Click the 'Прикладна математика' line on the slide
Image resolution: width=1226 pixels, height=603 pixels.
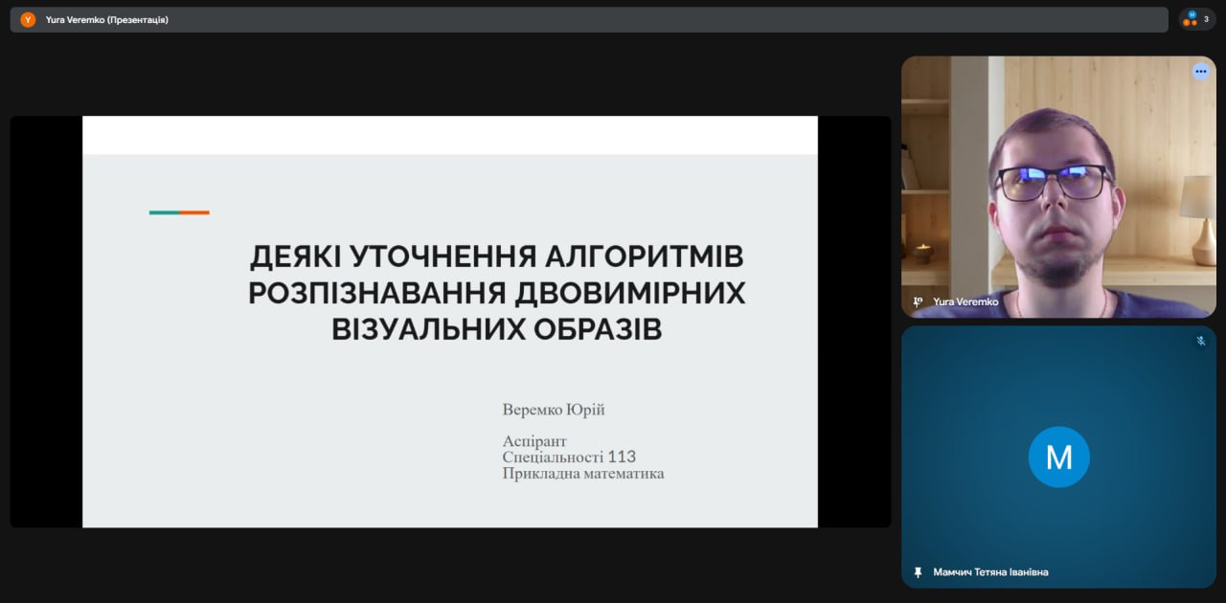(x=582, y=474)
